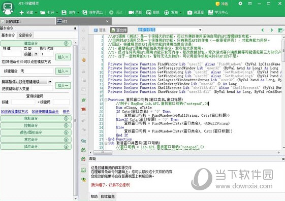Click the eye icon in the sidebar

click(84, 180)
